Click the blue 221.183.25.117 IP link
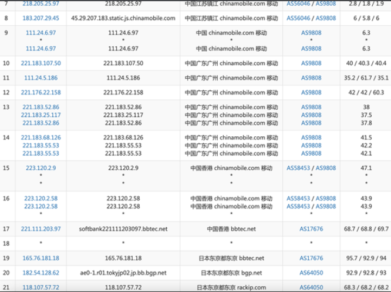 click(41, 115)
